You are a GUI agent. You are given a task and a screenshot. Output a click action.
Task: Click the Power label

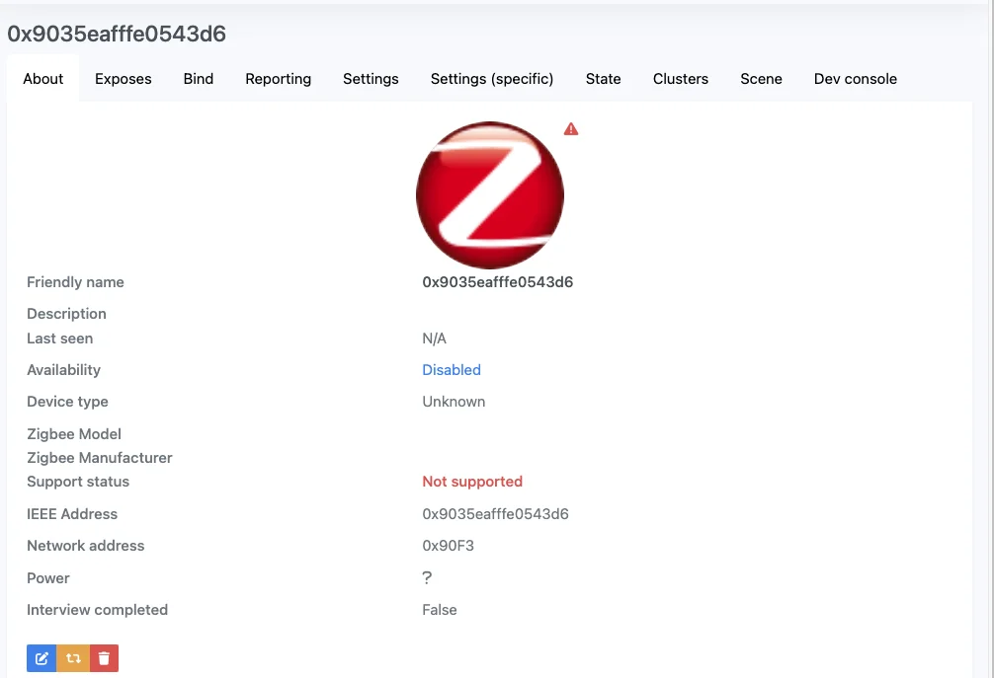point(48,578)
